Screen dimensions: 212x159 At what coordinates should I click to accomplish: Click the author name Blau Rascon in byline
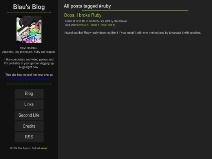120,21
